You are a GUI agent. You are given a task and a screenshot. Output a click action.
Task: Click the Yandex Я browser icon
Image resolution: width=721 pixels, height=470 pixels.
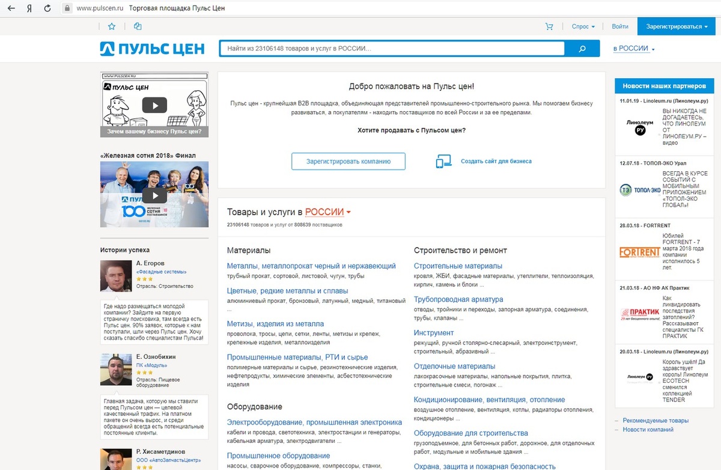click(x=29, y=9)
